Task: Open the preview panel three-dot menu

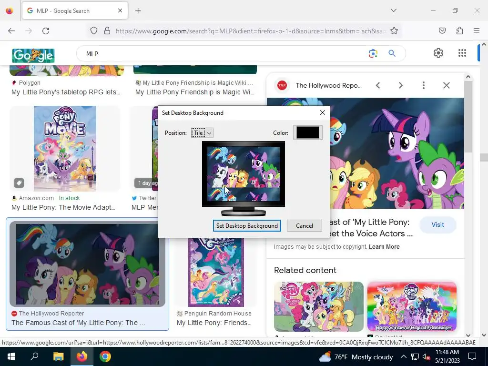Action: coord(423,85)
